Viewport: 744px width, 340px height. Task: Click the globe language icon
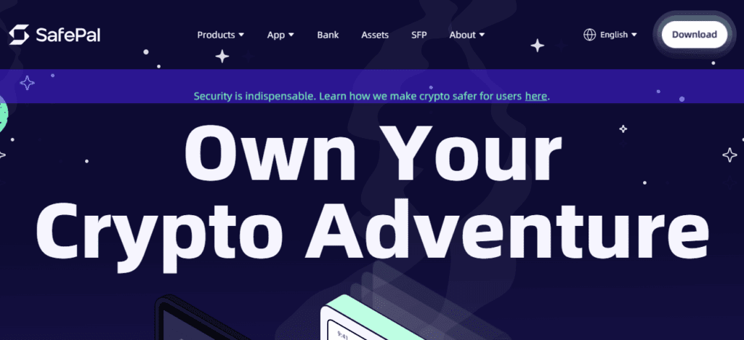[589, 35]
